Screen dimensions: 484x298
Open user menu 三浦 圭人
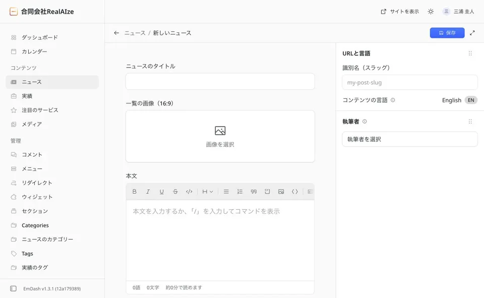[458, 12]
